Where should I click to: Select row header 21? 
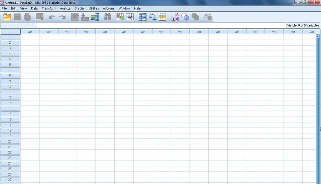click(10, 147)
